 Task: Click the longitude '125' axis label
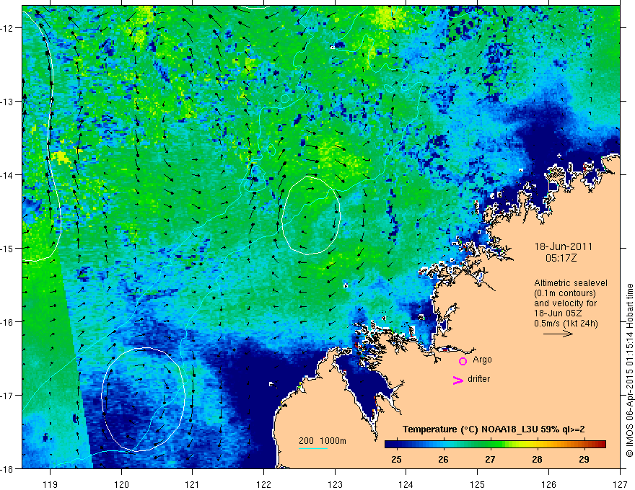point(478,484)
